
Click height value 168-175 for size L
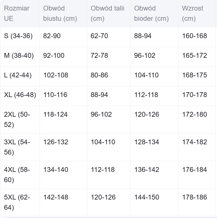click(195, 75)
